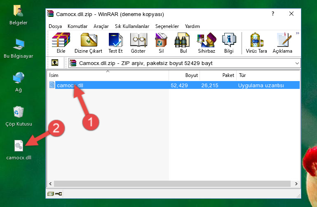The width and height of the screenshot is (317, 207).
Task: Click the Sil delete icon
Action: [x=161, y=43]
